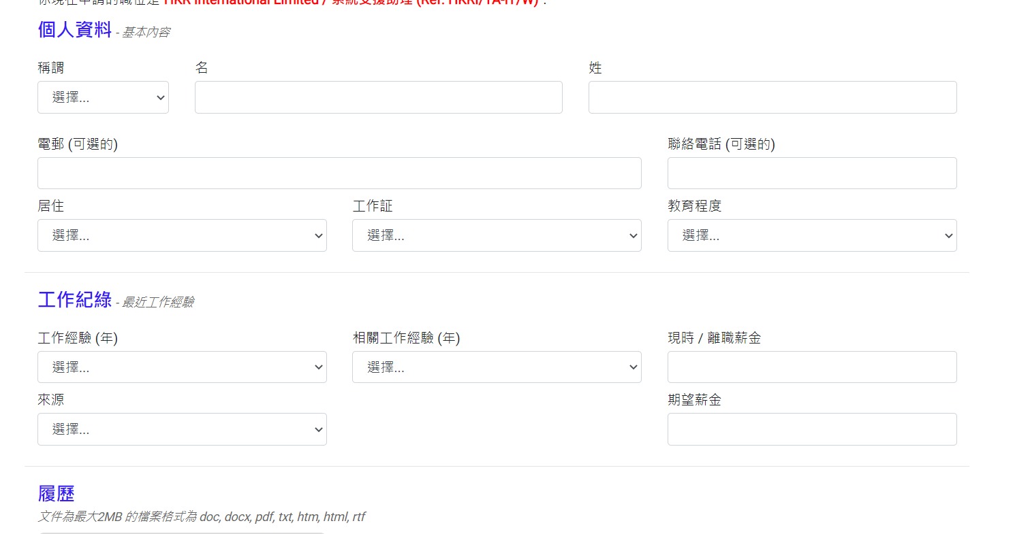The image size is (1015, 534).
Task: Click the file format note under 履歷
Action: coord(201,517)
